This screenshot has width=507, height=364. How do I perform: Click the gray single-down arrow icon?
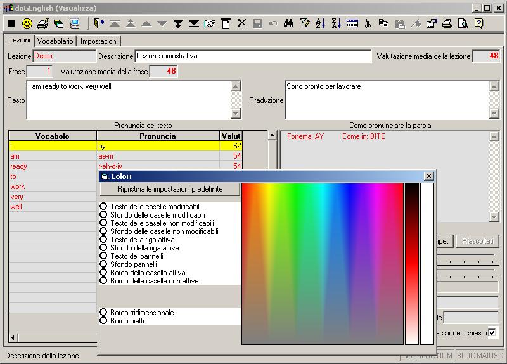[162, 23]
